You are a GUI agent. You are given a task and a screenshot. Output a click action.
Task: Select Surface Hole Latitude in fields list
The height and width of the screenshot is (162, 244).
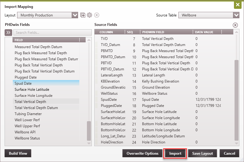46,90
